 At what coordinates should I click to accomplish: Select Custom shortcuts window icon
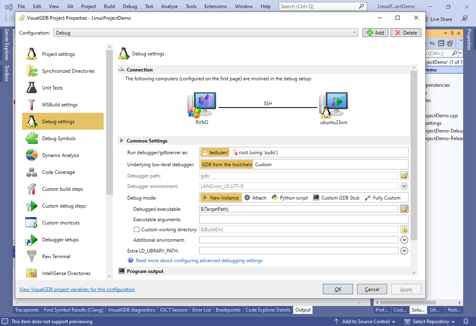pyautogui.click(x=32, y=222)
